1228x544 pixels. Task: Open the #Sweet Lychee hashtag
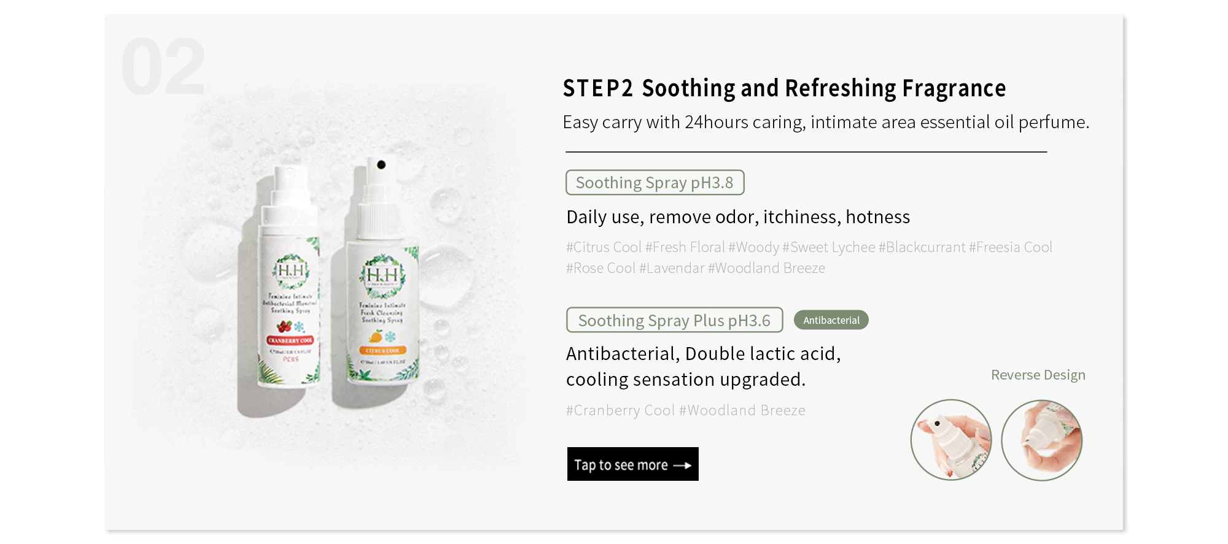(x=828, y=247)
